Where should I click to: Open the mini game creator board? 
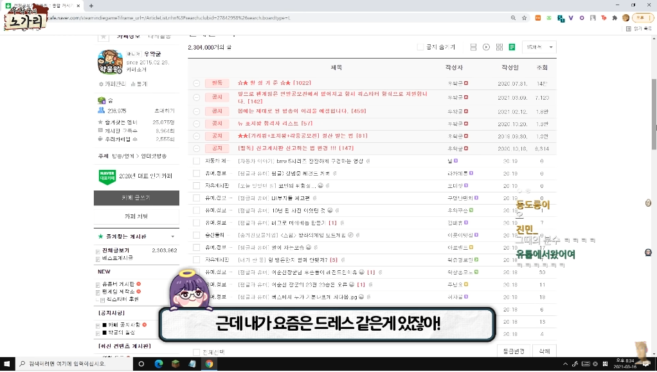click(118, 292)
